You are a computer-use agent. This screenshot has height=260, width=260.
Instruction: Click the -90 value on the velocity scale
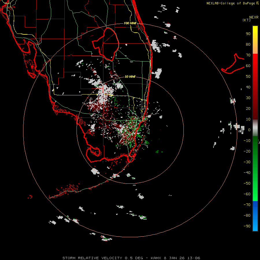(x=247, y=226)
